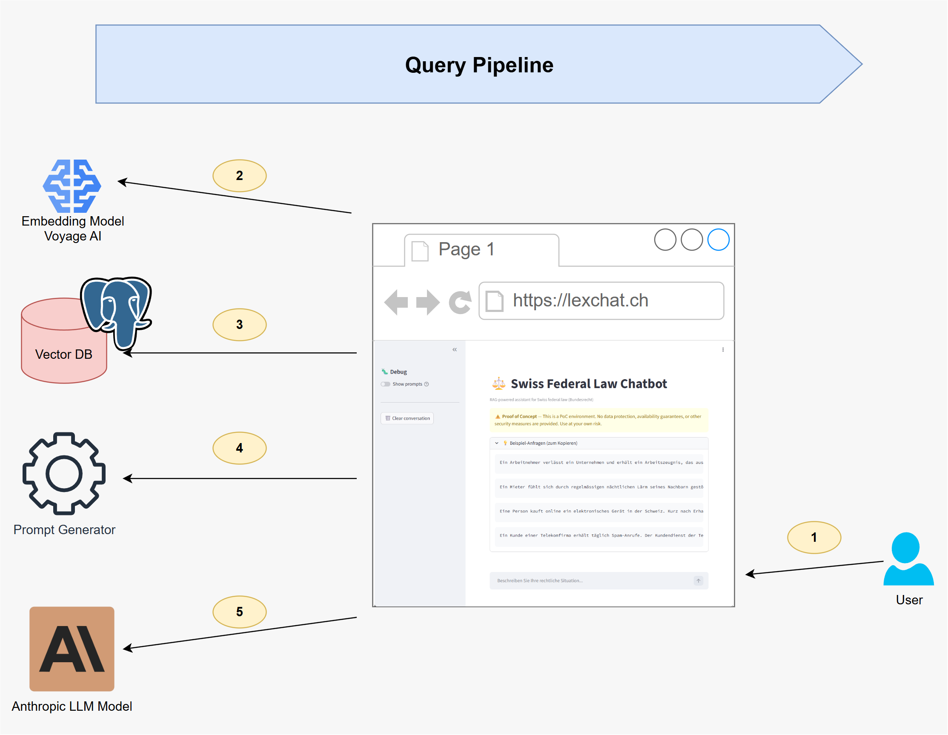Collapse the sidebar using the double chevron
Screen dimensions: 948x735
coord(455,349)
